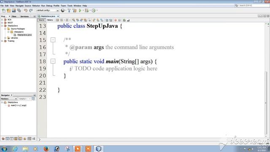Viewport: 270px width, 152px height.
Task: Click the Undo arrow icon
Action: 26,11
